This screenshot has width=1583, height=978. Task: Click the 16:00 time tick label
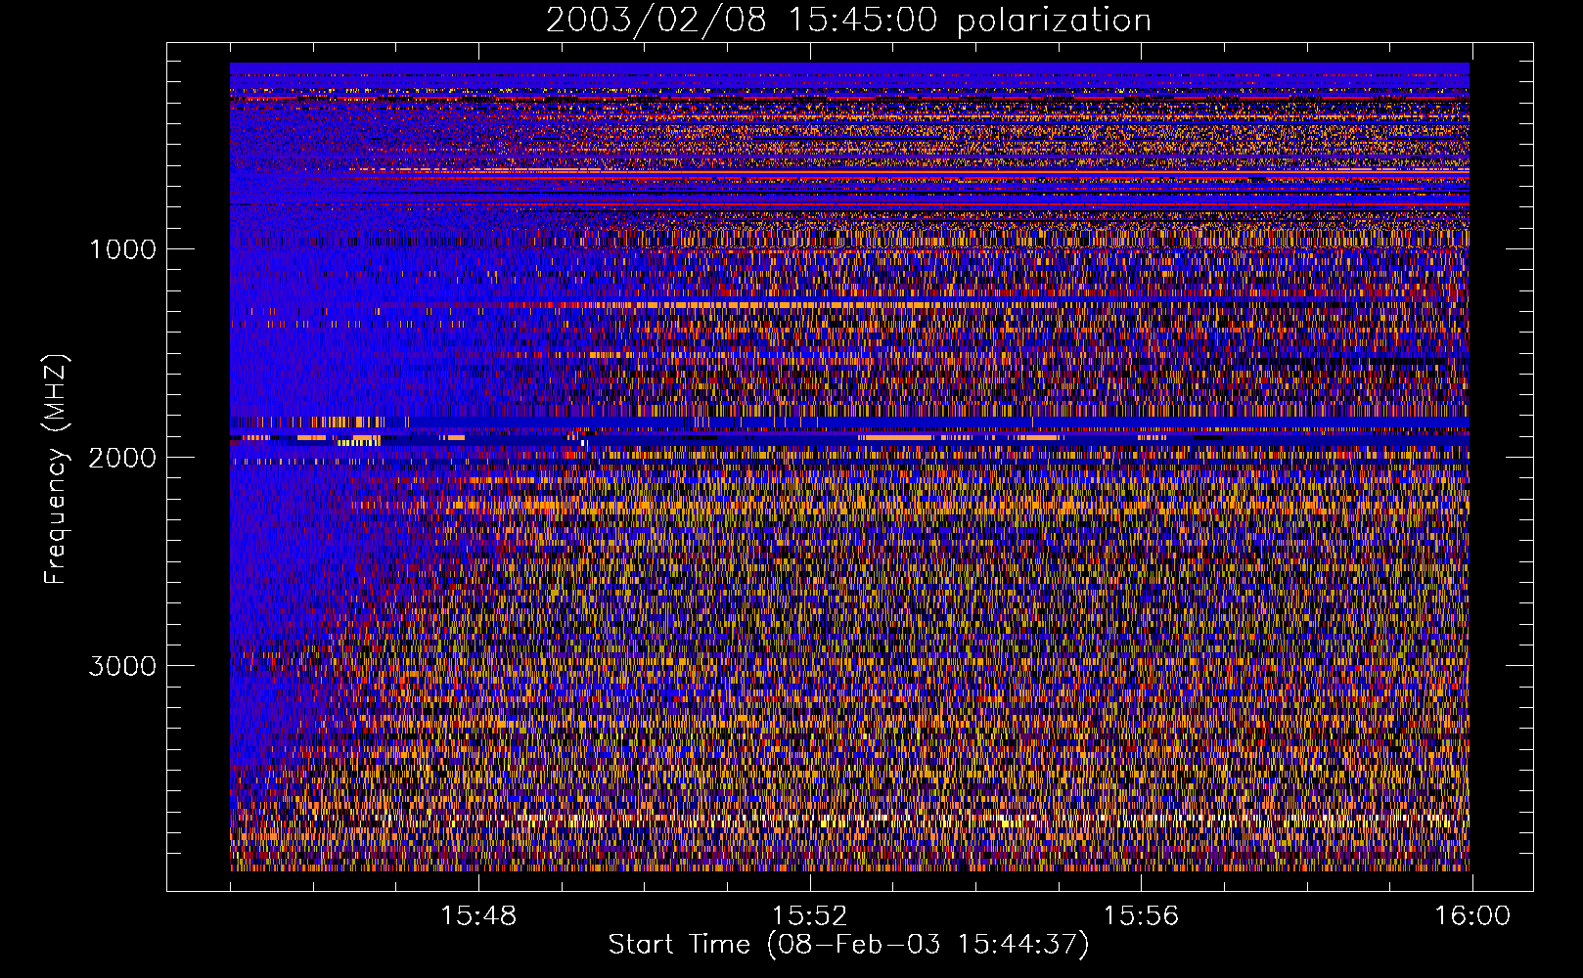pos(1472,916)
